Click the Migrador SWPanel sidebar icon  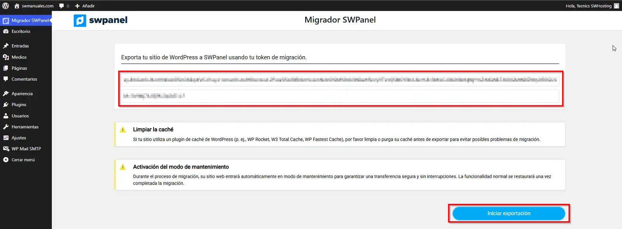6,21
